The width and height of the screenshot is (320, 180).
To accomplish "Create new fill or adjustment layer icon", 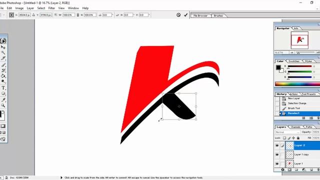I will [304, 170].
